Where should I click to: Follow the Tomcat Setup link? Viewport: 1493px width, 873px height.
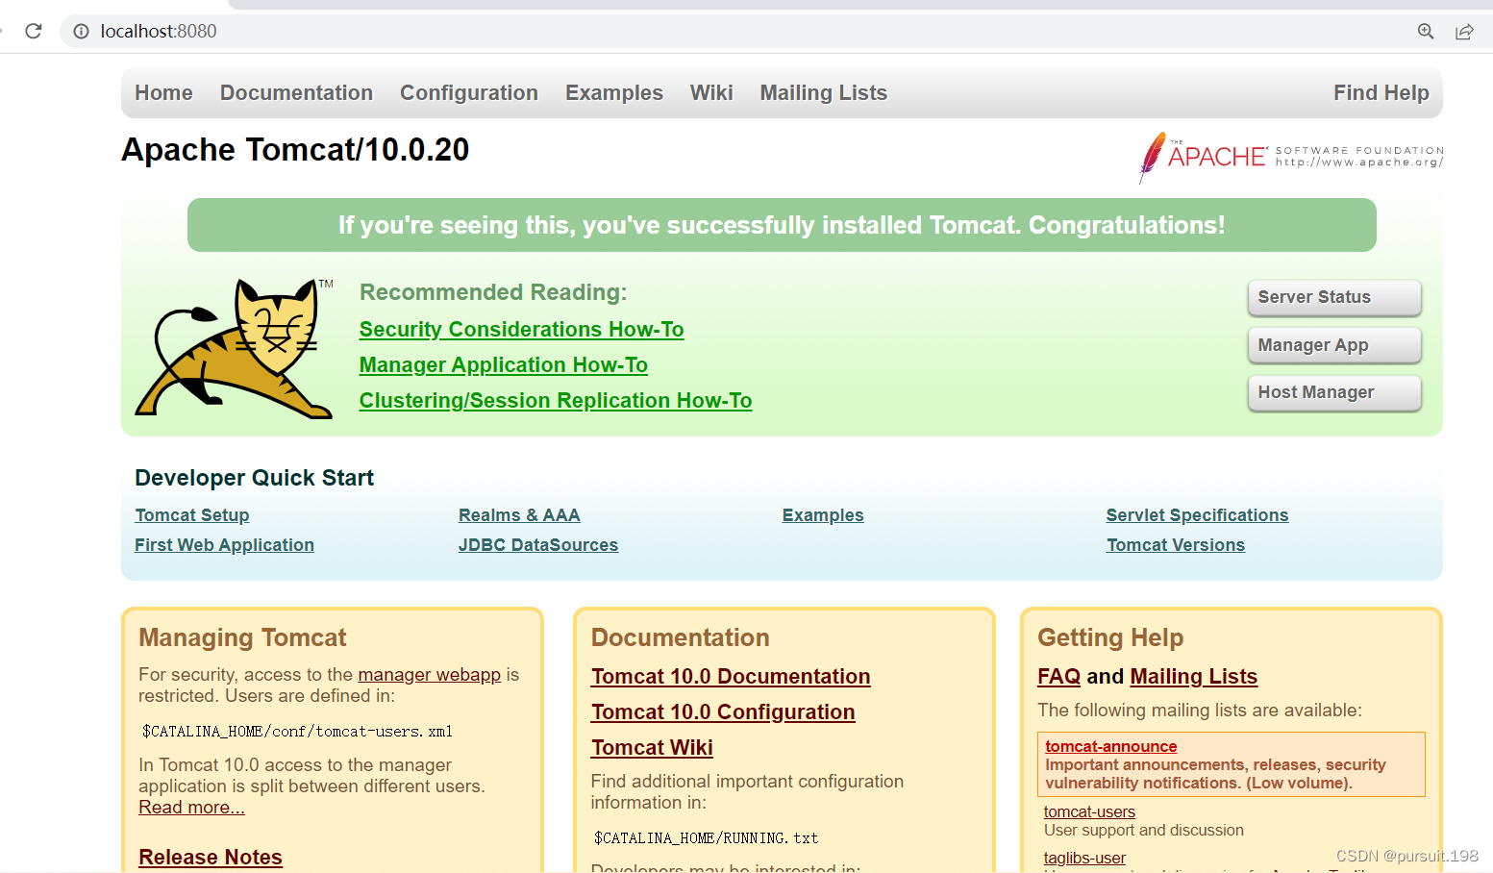[x=192, y=515]
